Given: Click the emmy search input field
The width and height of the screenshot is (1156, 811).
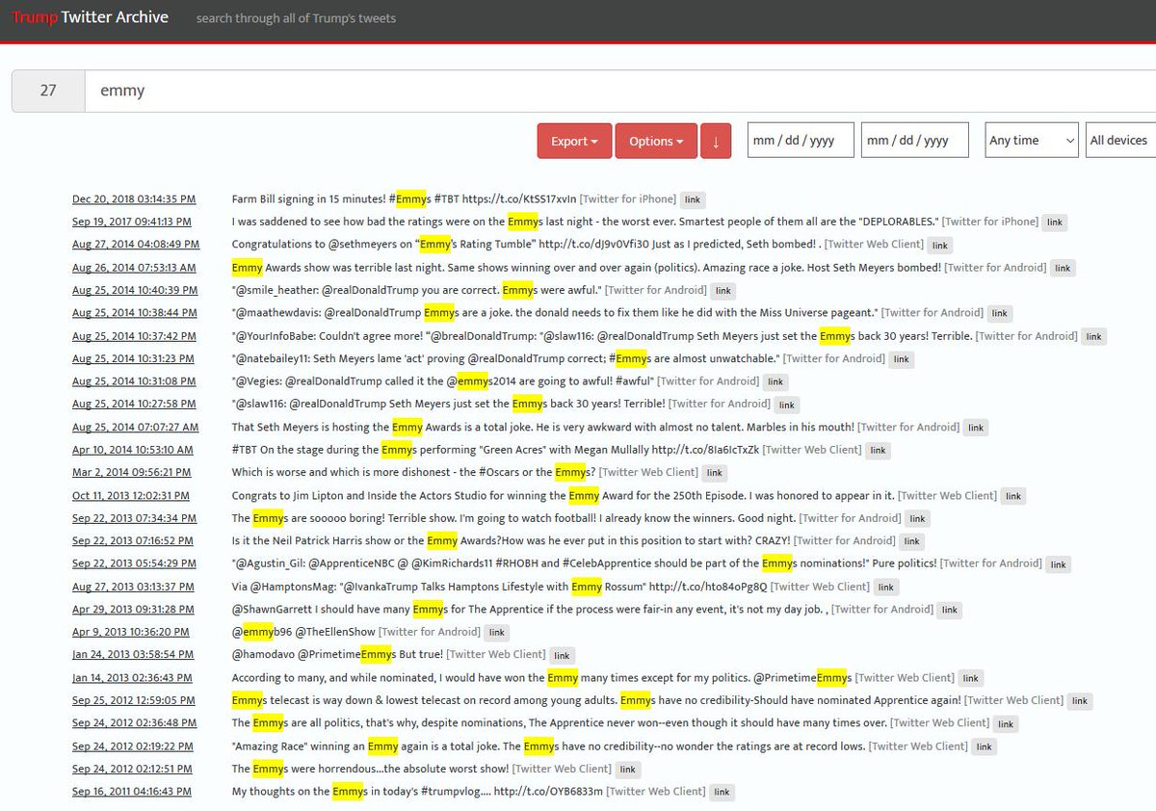Looking at the screenshot, I should [x=620, y=92].
